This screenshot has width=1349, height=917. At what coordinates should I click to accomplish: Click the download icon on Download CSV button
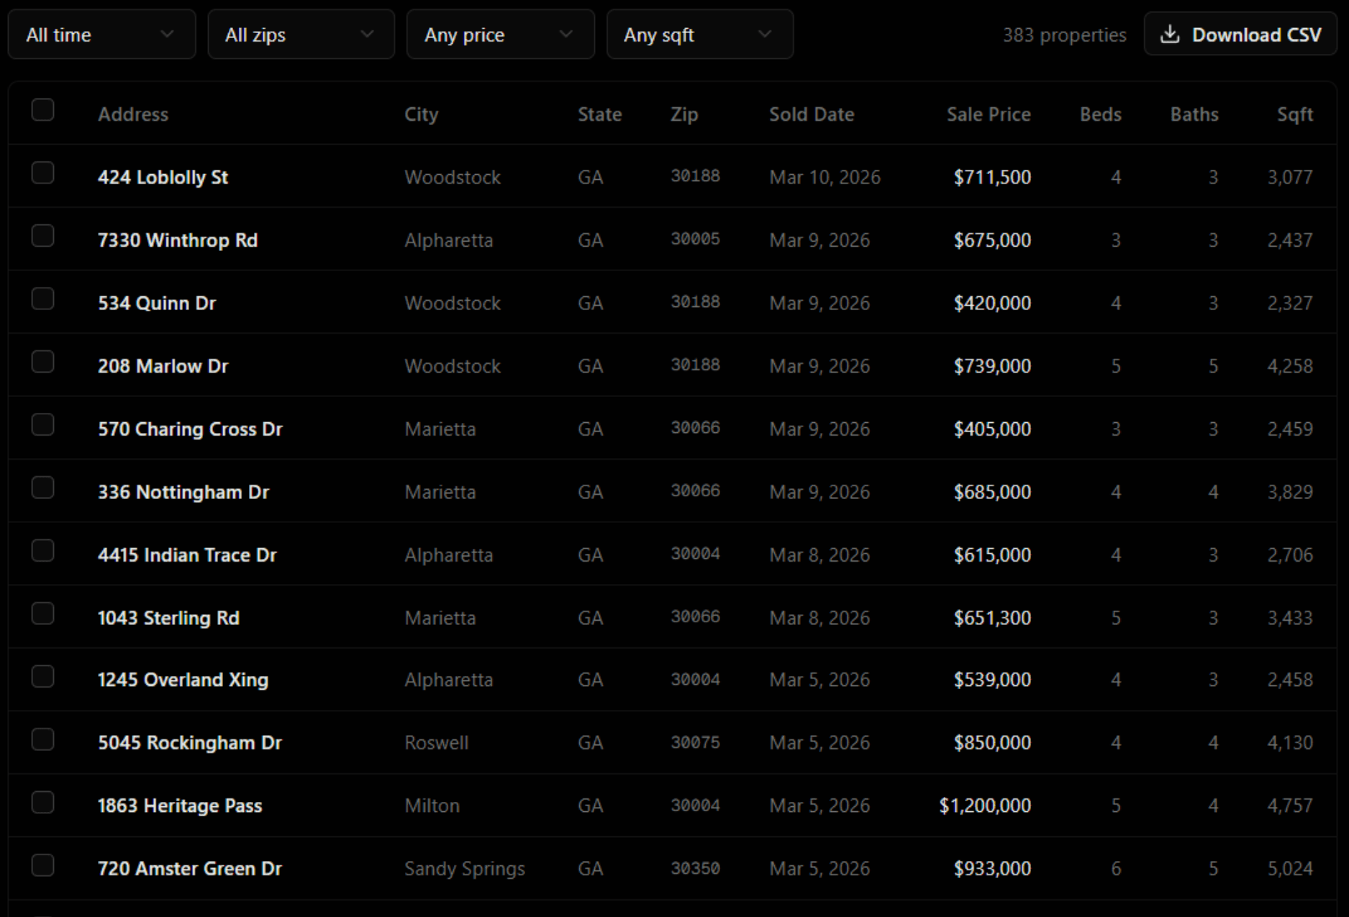[1171, 34]
